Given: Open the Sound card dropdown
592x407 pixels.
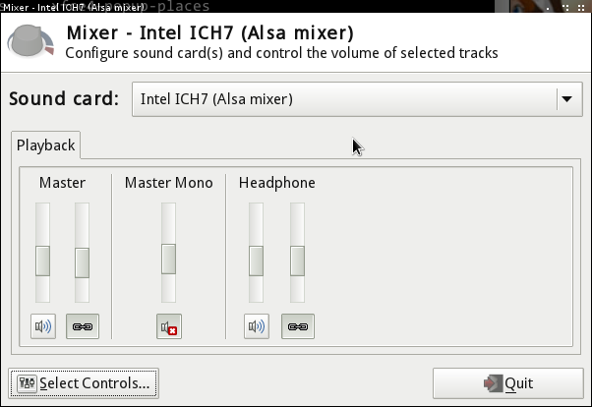Looking at the screenshot, I should coord(357,99).
